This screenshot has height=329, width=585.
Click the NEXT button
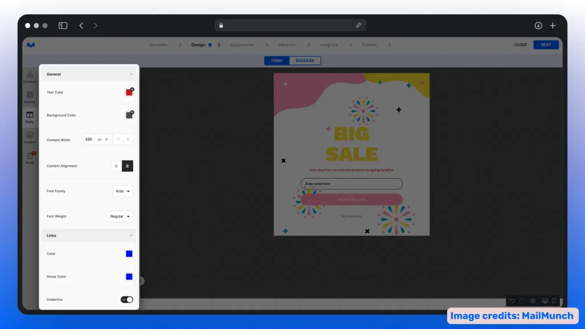(546, 45)
